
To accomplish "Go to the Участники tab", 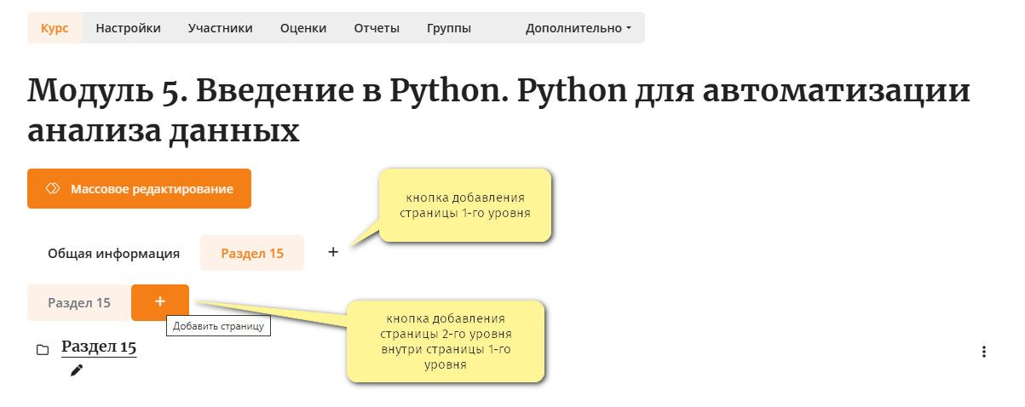I will click(221, 27).
